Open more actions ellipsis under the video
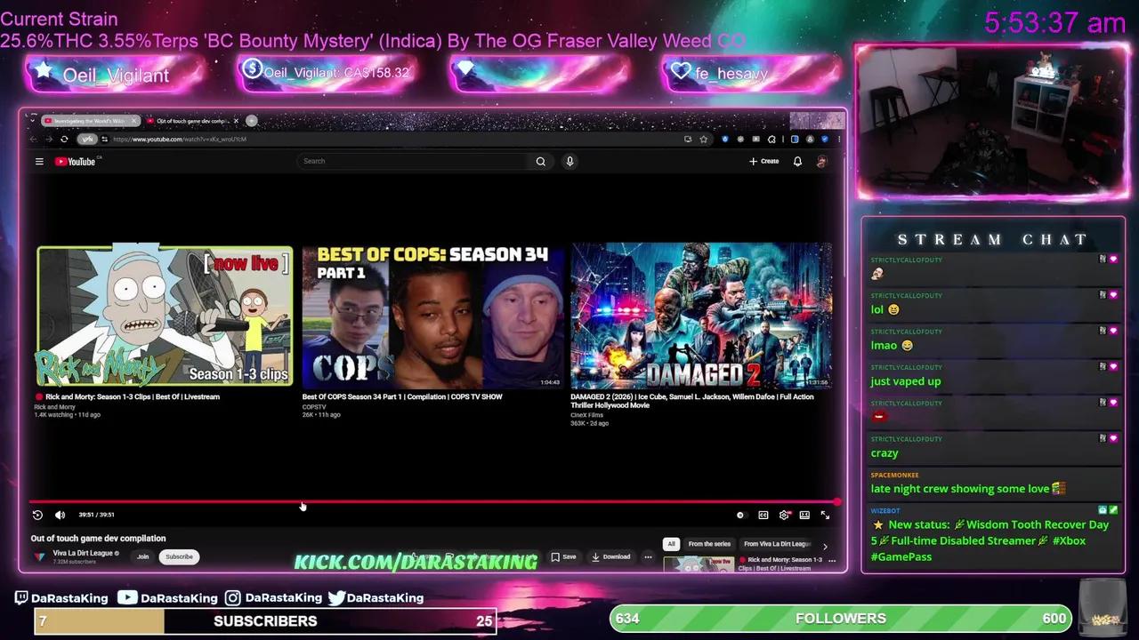 tap(648, 557)
